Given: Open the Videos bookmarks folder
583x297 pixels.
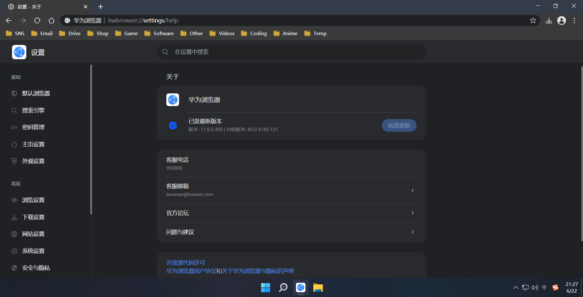Looking at the screenshot, I should point(222,33).
